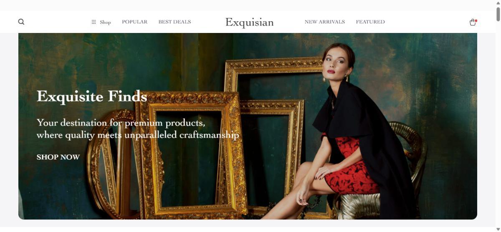Open the BEST DEALS page

point(175,22)
